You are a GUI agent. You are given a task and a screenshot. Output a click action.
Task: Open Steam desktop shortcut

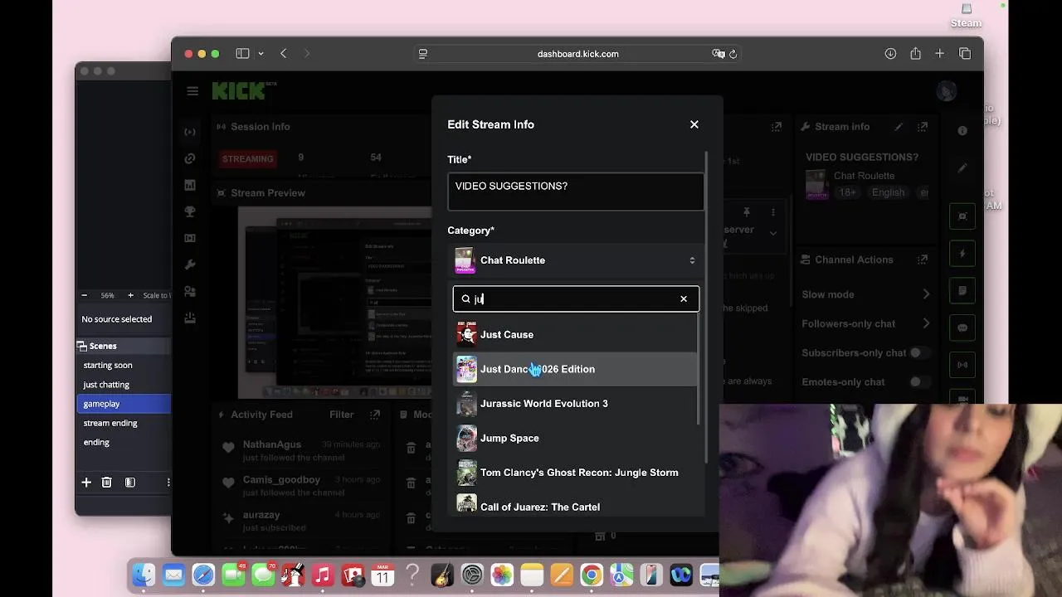click(966, 15)
